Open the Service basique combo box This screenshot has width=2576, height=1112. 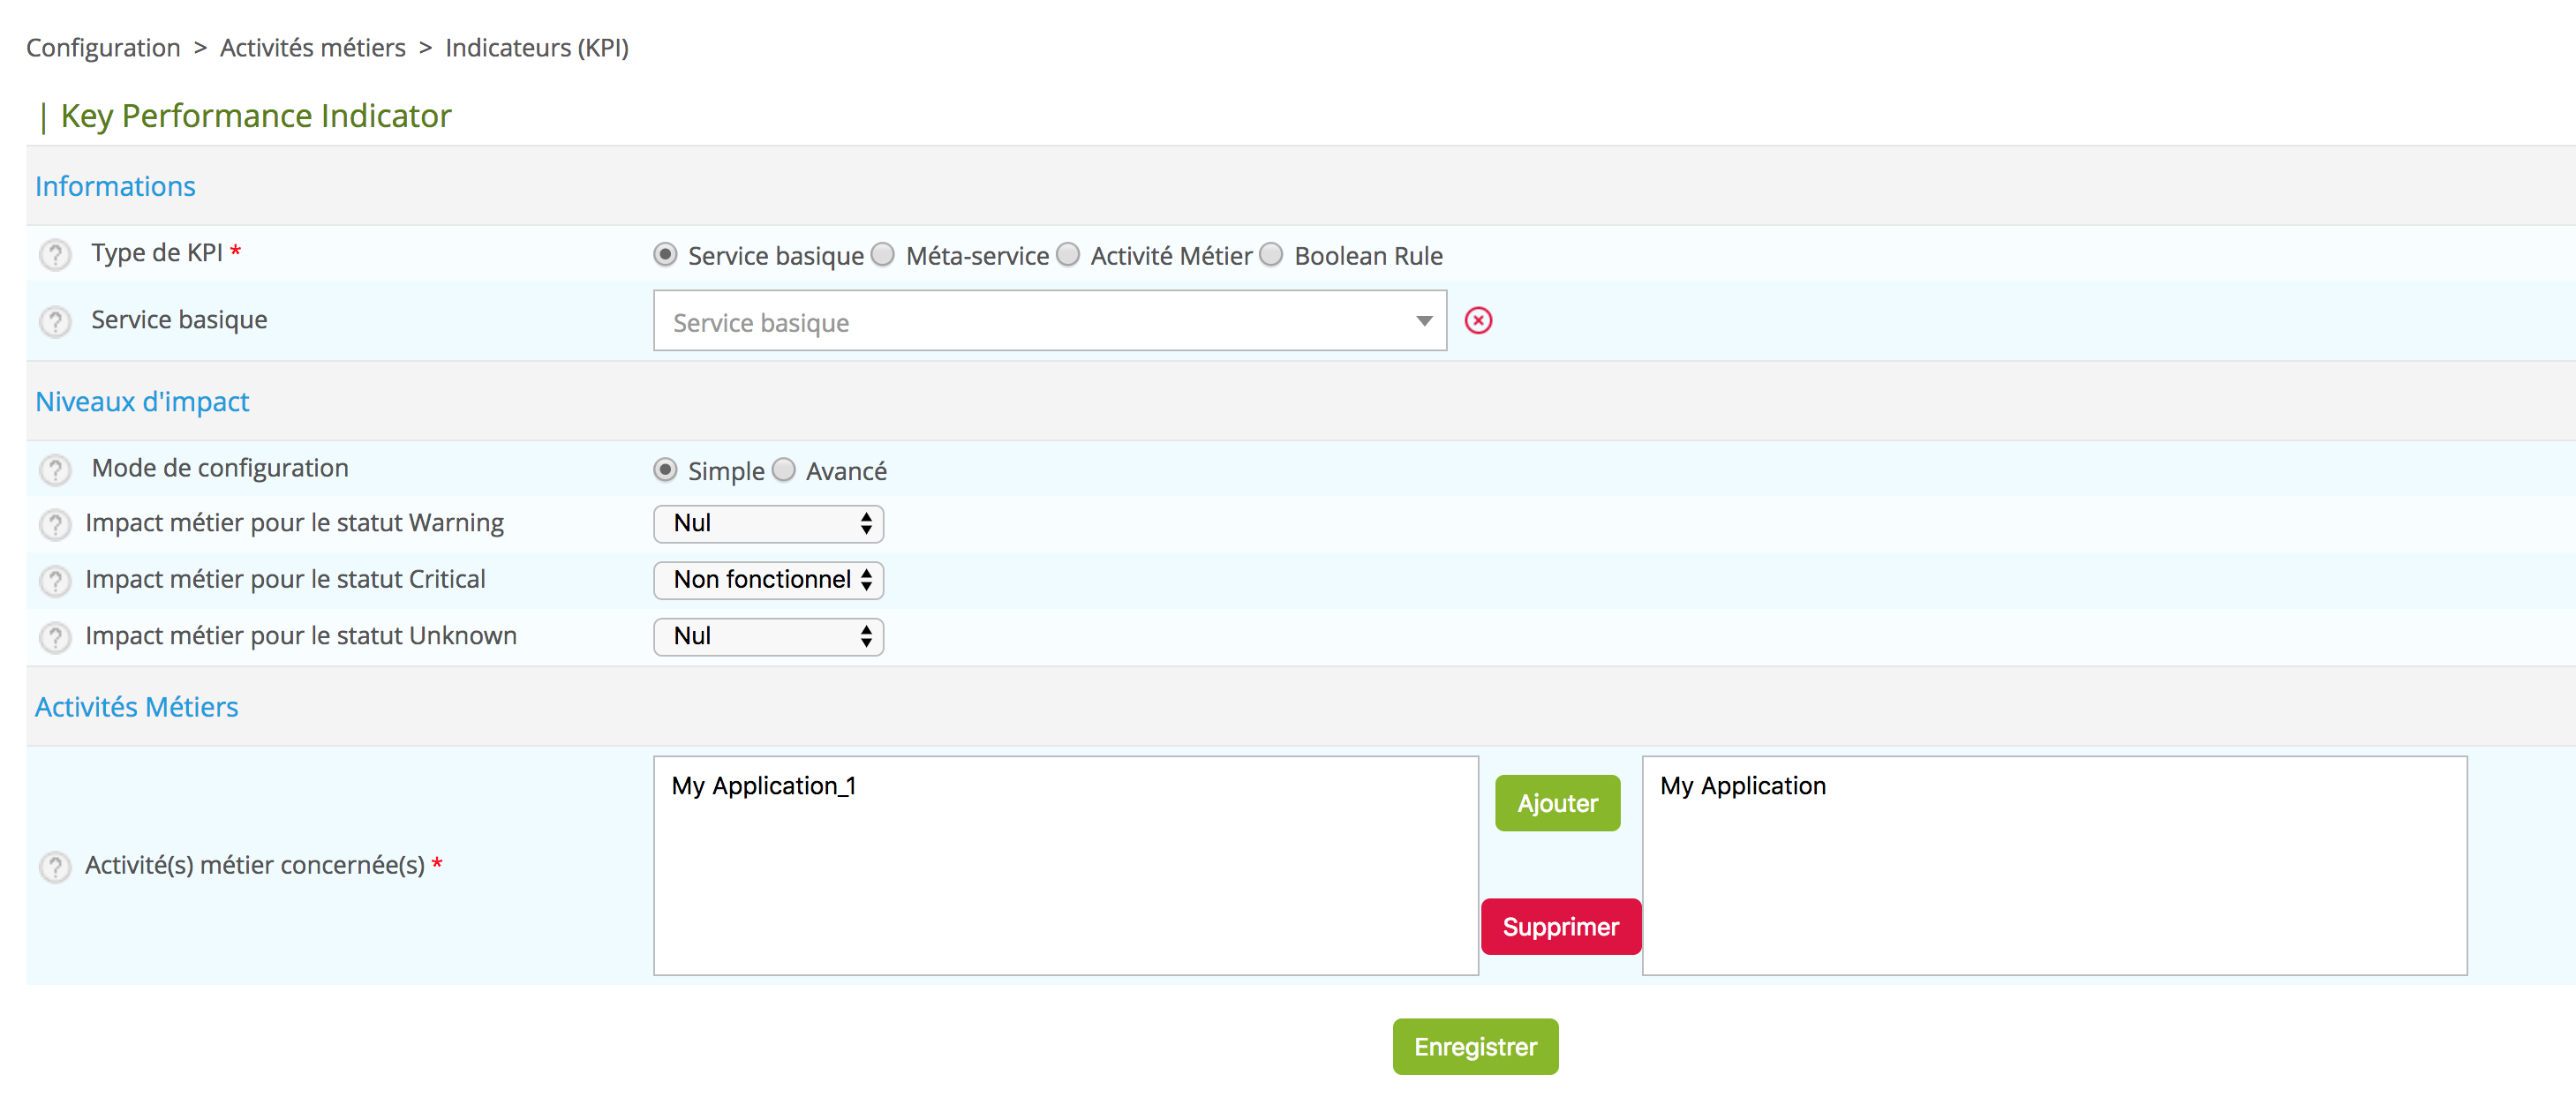point(1049,321)
